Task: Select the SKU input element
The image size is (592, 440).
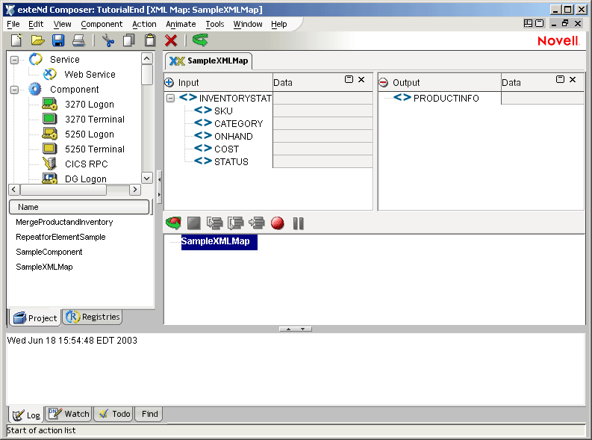Action: [223, 111]
